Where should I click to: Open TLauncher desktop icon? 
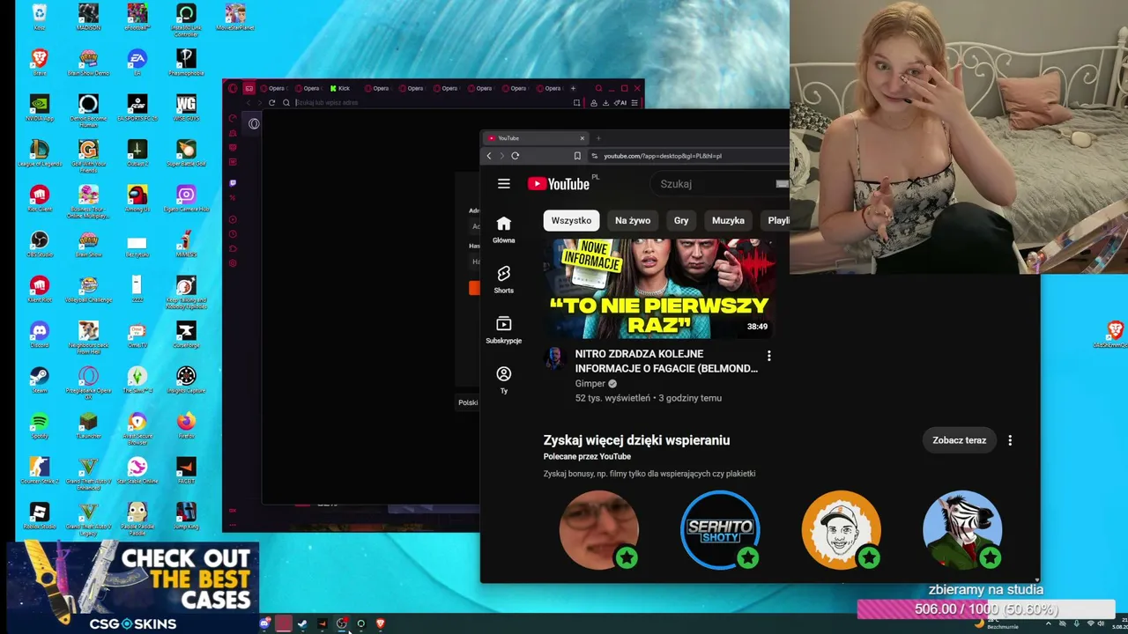88,425
